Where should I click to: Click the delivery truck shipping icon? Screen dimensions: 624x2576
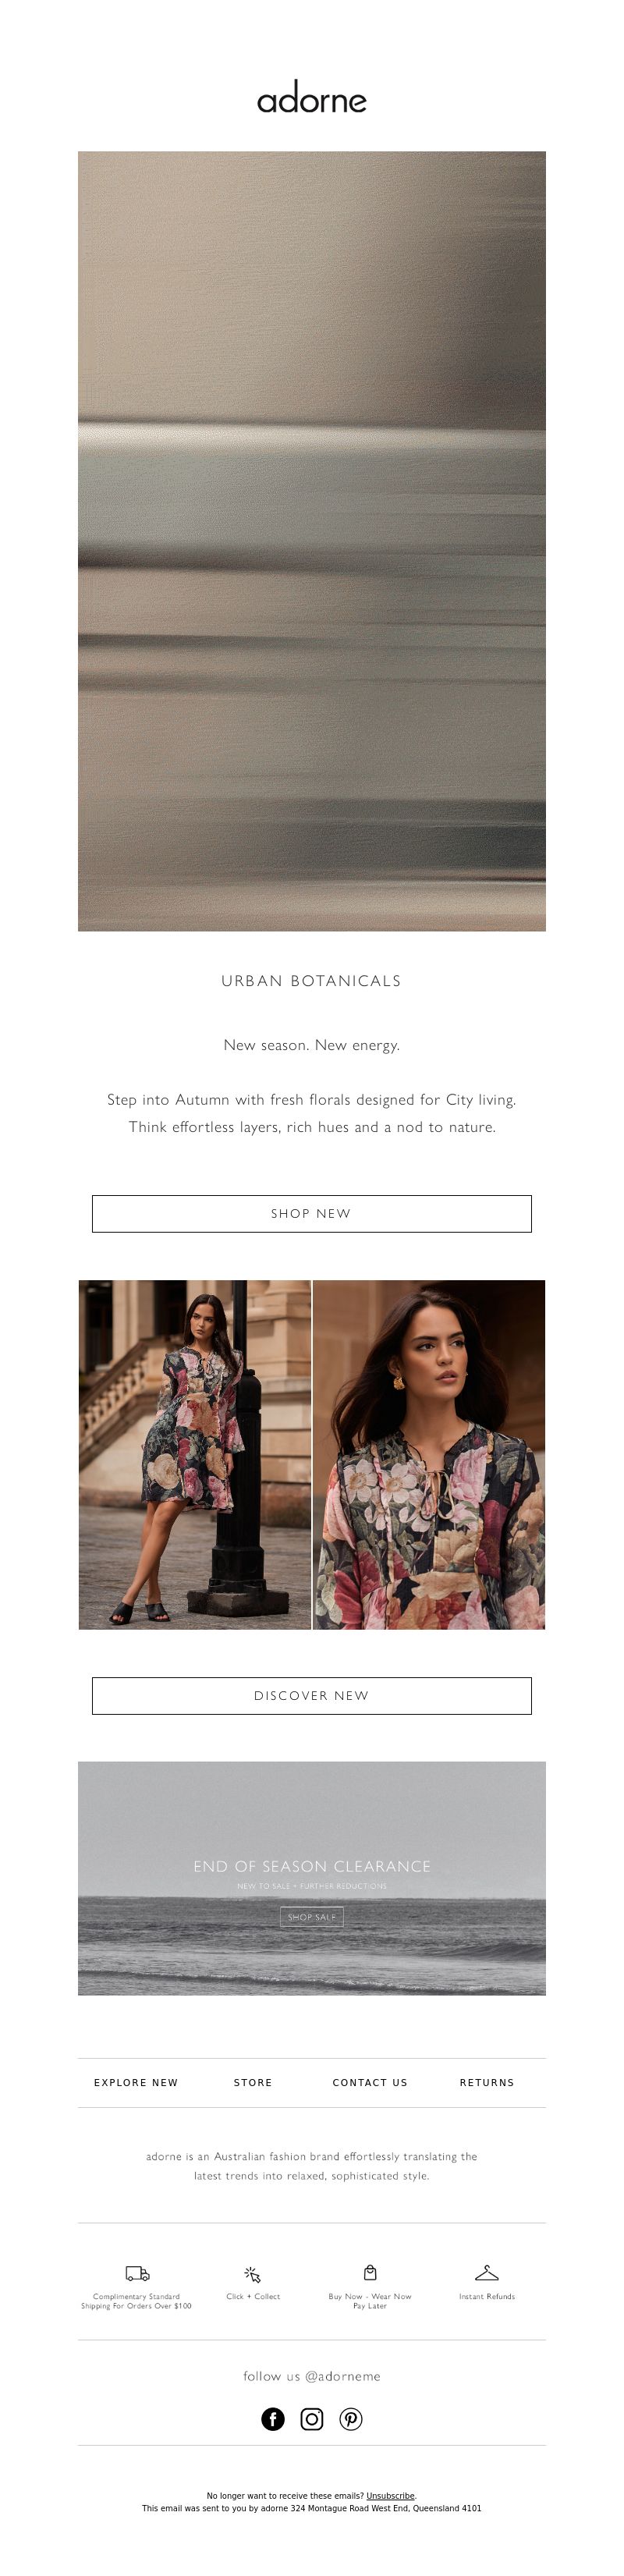137,2273
